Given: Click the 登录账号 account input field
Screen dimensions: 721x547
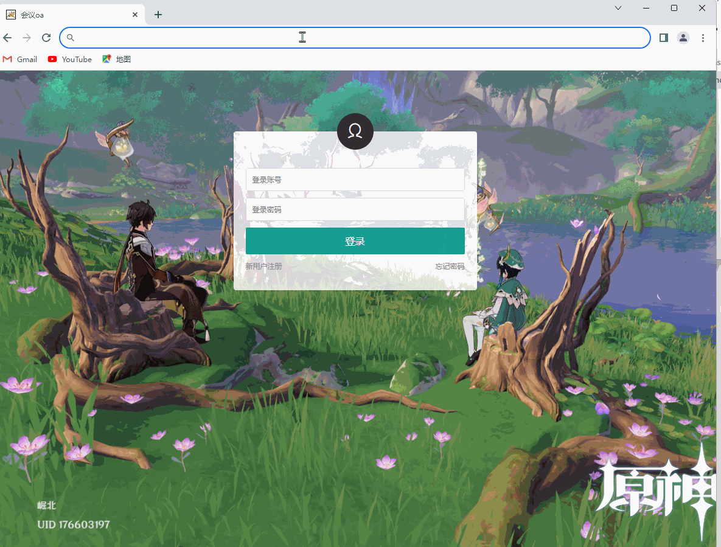Looking at the screenshot, I should 355,179.
